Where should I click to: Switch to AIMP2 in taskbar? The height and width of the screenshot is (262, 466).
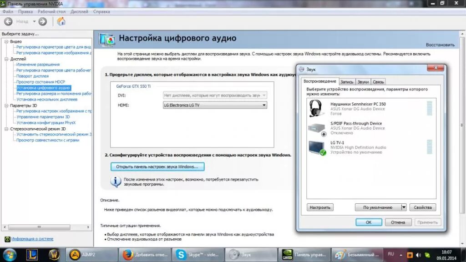point(91,255)
